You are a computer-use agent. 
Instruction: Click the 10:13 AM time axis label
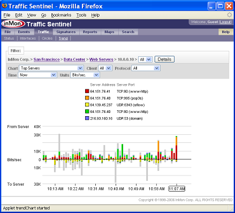tap(55, 189)
